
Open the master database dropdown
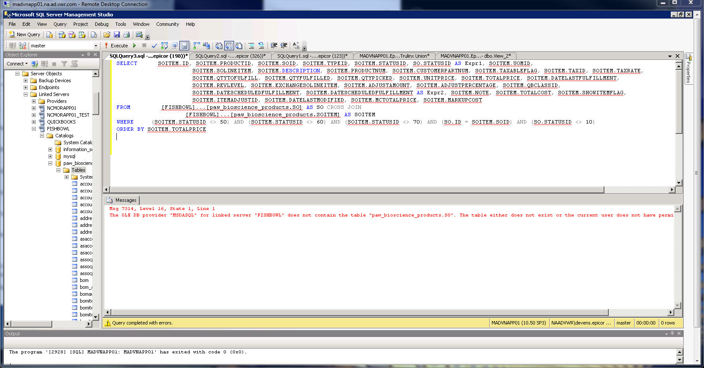point(96,46)
